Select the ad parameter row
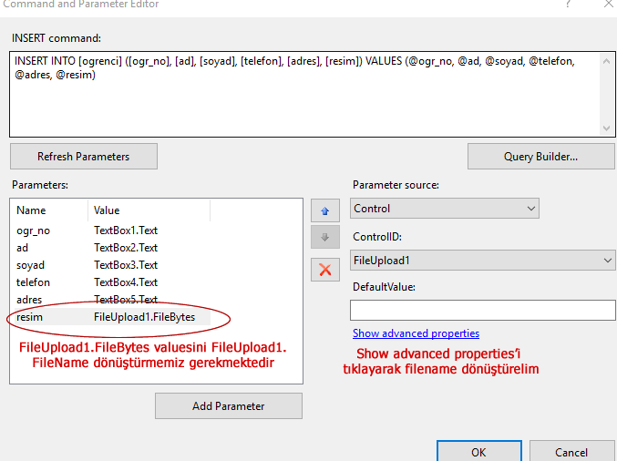617x461 pixels. [23, 248]
